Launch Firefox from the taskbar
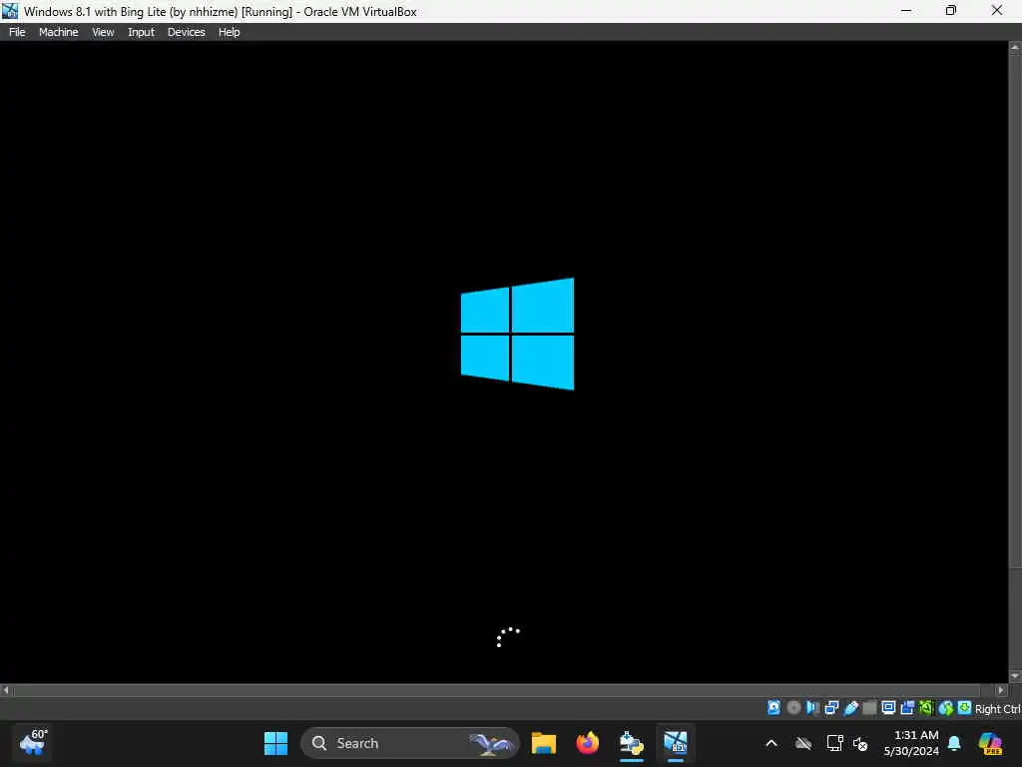The height and width of the screenshot is (767, 1022). [587, 743]
